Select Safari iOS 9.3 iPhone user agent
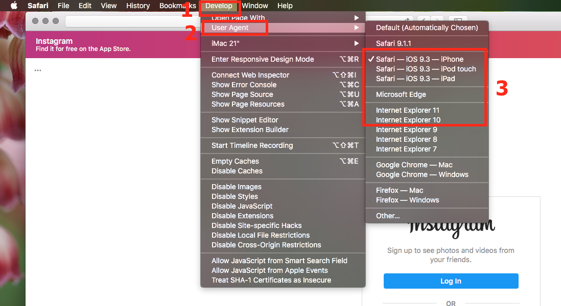The height and width of the screenshot is (306, 561). (x=427, y=59)
